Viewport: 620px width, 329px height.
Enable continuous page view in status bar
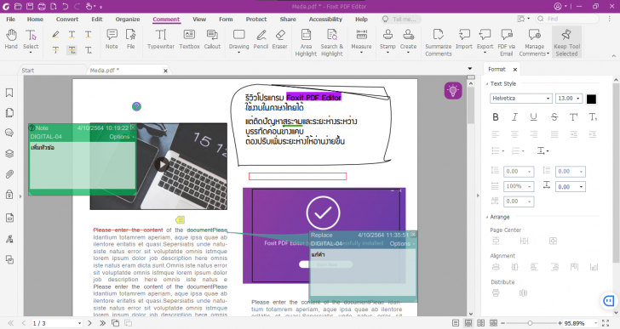[x=468, y=323]
